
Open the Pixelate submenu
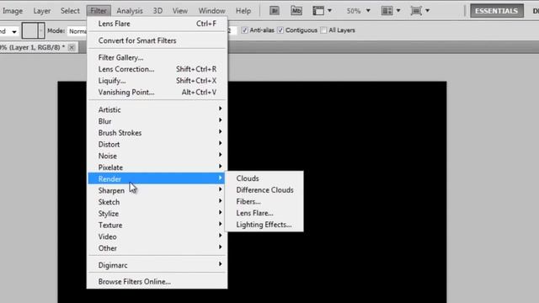point(157,167)
